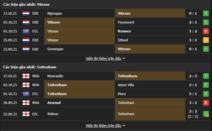This screenshot has width=212, height=131.
Task: Click the England flag beside Wolves match
Action: pyautogui.click(x=26, y=114)
